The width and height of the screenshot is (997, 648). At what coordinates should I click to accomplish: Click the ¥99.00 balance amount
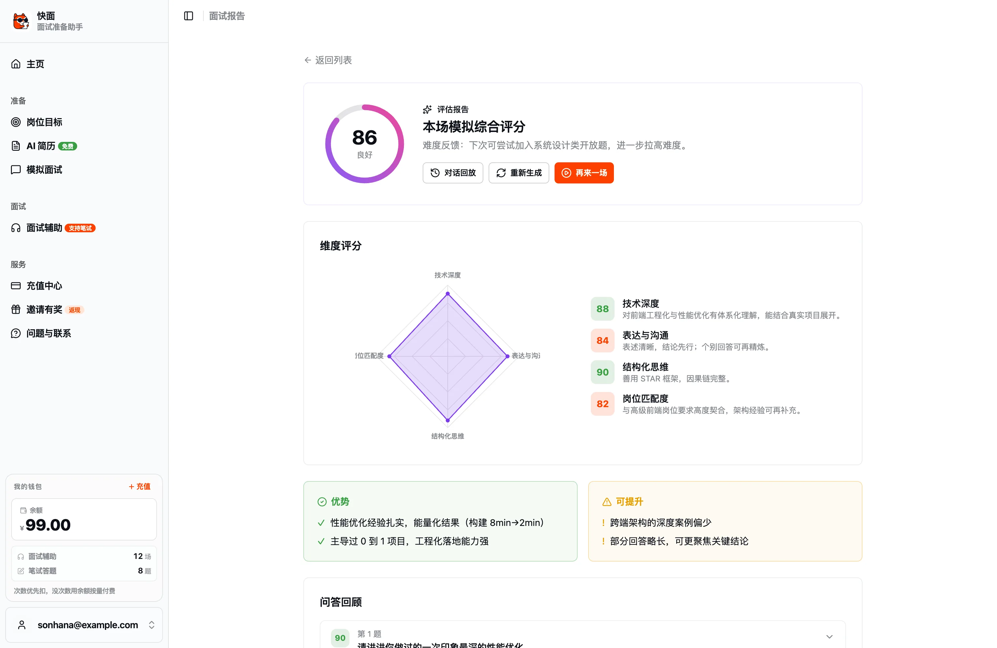[x=45, y=525]
